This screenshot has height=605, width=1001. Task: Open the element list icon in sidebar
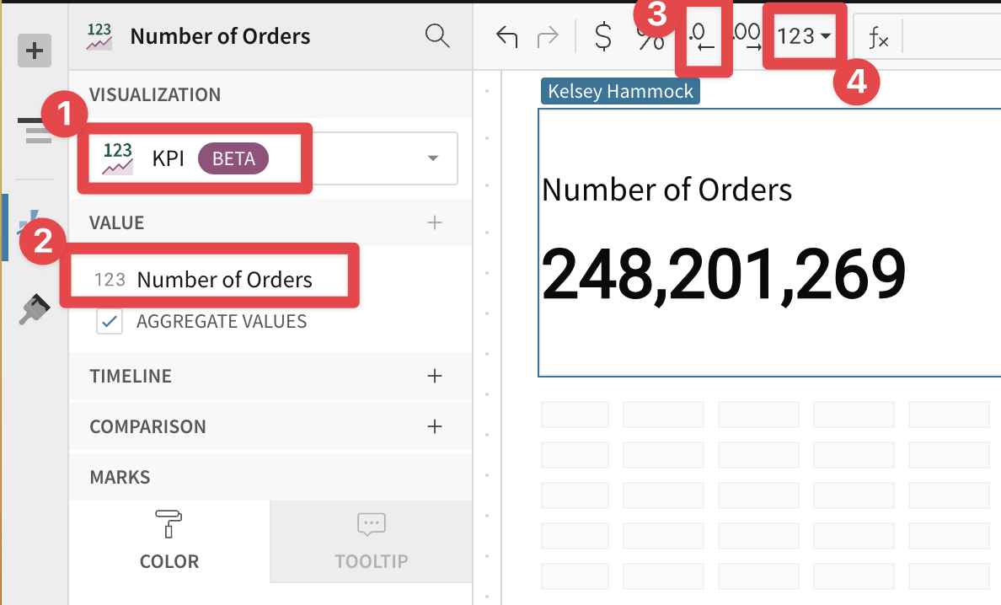tap(35, 130)
